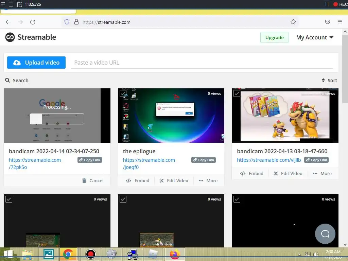Cancel processing of bandicam 02-34-07-250
This screenshot has height=261, width=348.
pyautogui.click(x=93, y=181)
